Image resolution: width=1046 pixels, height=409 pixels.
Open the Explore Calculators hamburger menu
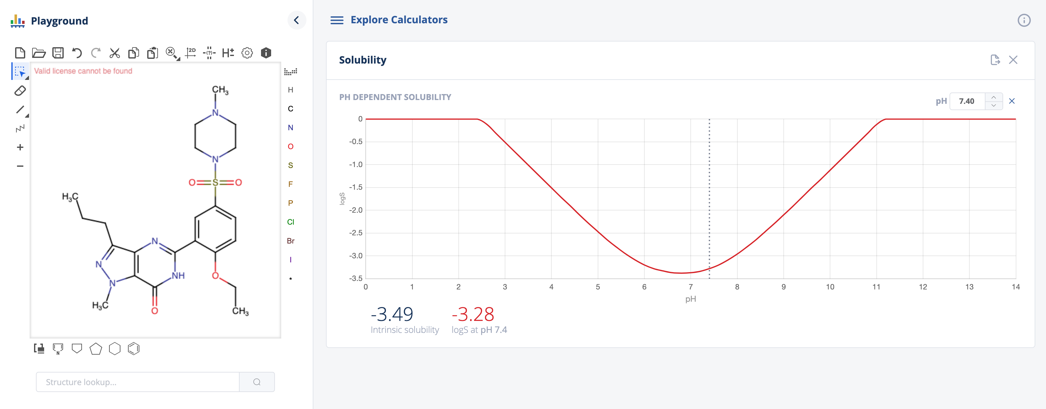(337, 20)
